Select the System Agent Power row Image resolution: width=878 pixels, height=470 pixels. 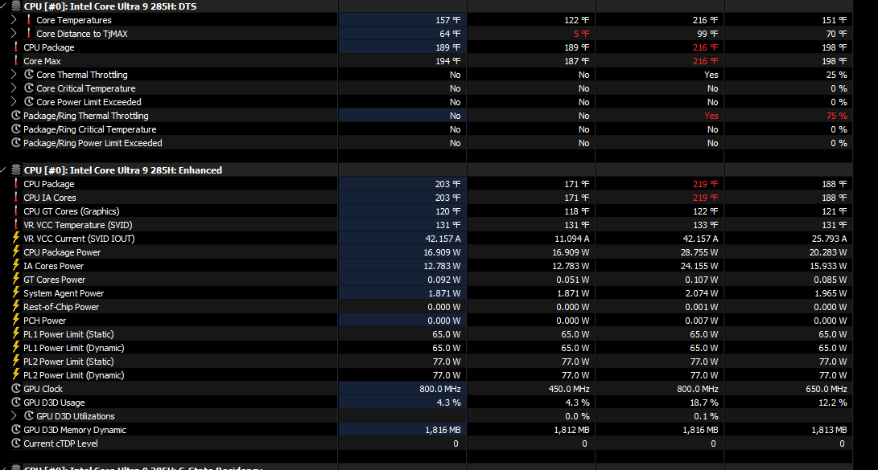point(64,293)
